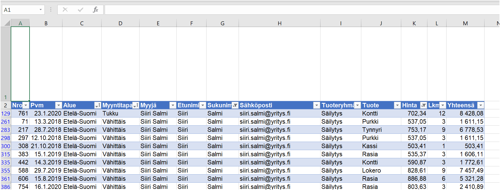The height and width of the screenshot is (190, 500).
Task: Open the Hinta active filter button
Action: pos(423,105)
